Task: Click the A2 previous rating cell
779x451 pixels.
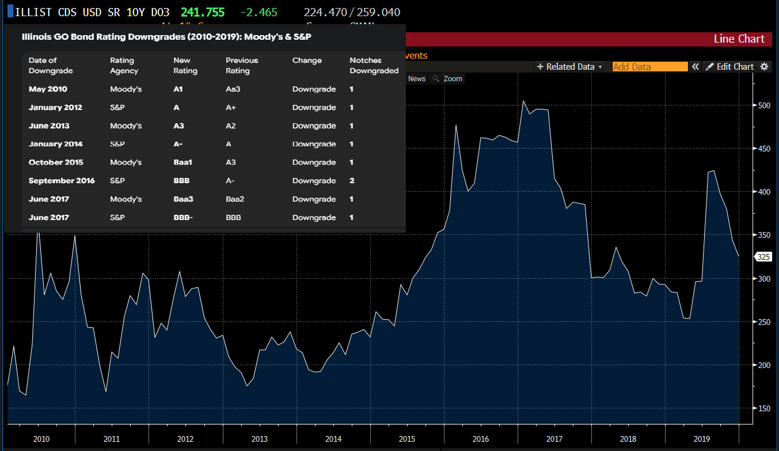Action: 230,126
